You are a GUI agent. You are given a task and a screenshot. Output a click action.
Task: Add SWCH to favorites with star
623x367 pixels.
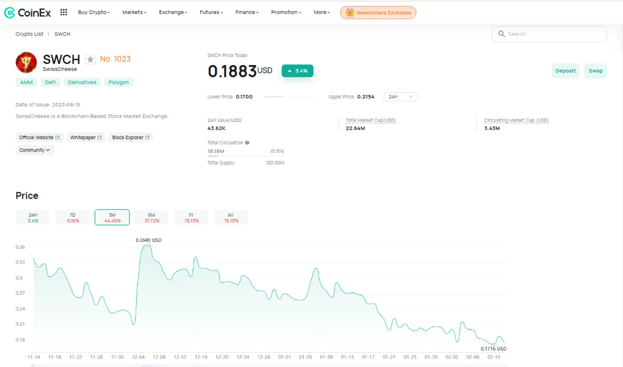point(90,59)
